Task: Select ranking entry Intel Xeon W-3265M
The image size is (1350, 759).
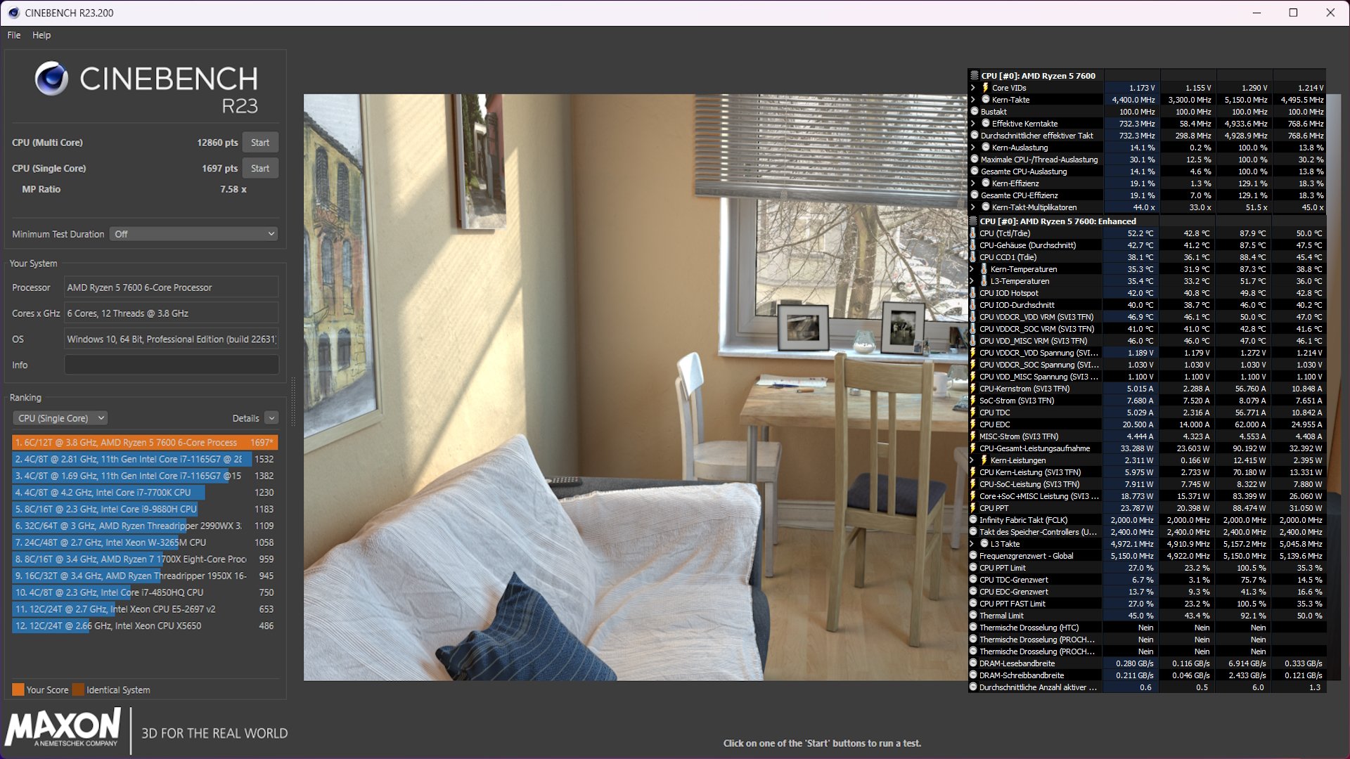Action: tap(145, 543)
